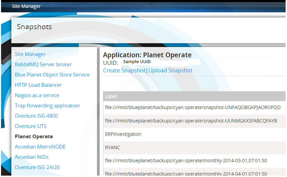This screenshot has width=287, height=177.
Task: Click the Application: Planet Operate heading
Action: point(147,55)
